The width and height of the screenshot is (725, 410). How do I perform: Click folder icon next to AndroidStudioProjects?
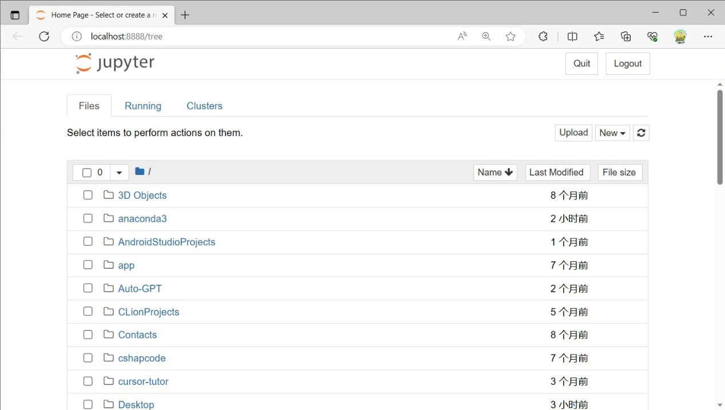pyautogui.click(x=109, y=241)
